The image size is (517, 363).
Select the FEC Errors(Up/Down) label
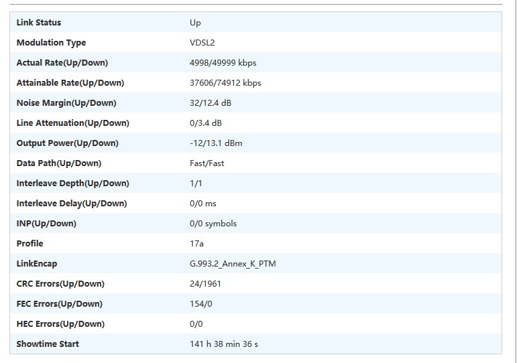click(60, 303)
